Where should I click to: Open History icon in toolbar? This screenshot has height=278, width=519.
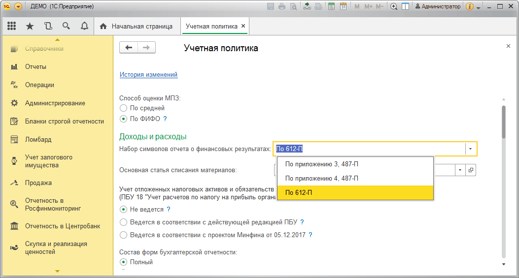tap(48, 26)
